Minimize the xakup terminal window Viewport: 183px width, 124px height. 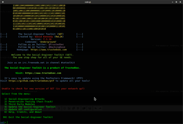click(173, 2)
